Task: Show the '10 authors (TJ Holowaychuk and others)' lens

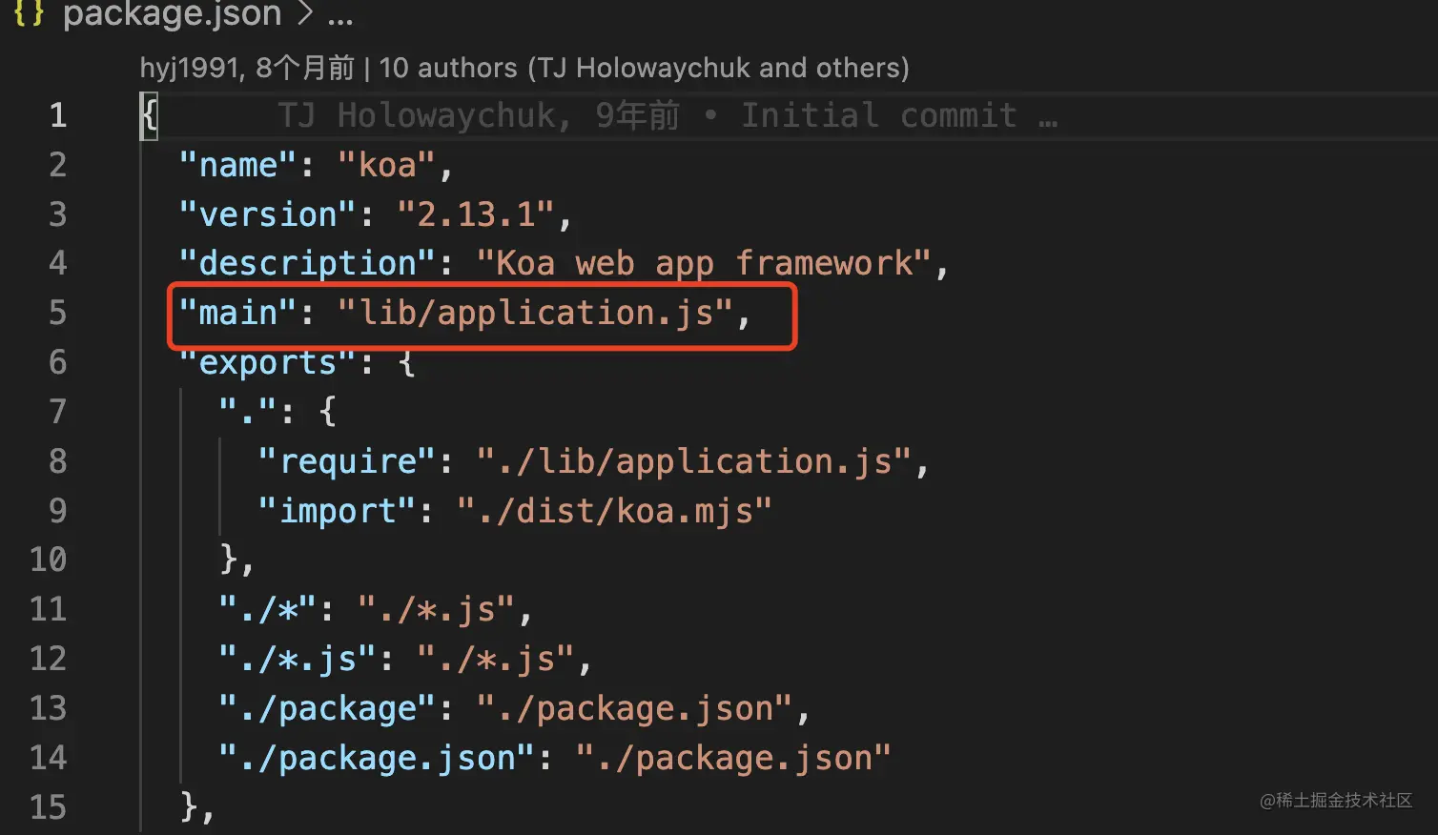Action: coord(645,68)
